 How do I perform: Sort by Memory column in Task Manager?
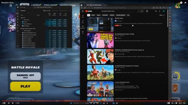(54, 14)
